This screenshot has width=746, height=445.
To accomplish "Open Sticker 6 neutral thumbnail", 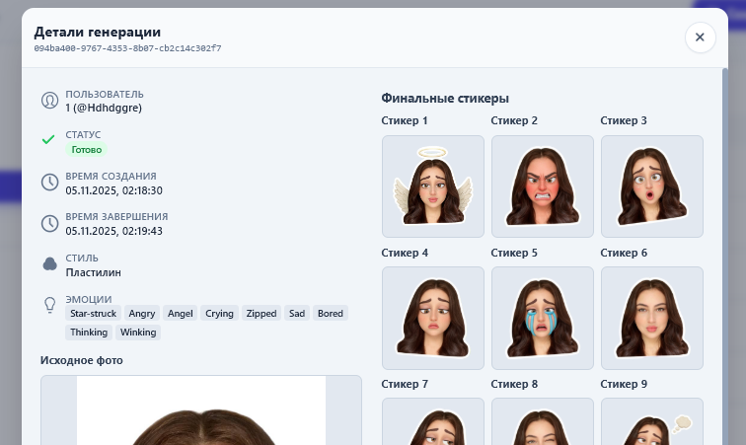I will pos(652,318).
